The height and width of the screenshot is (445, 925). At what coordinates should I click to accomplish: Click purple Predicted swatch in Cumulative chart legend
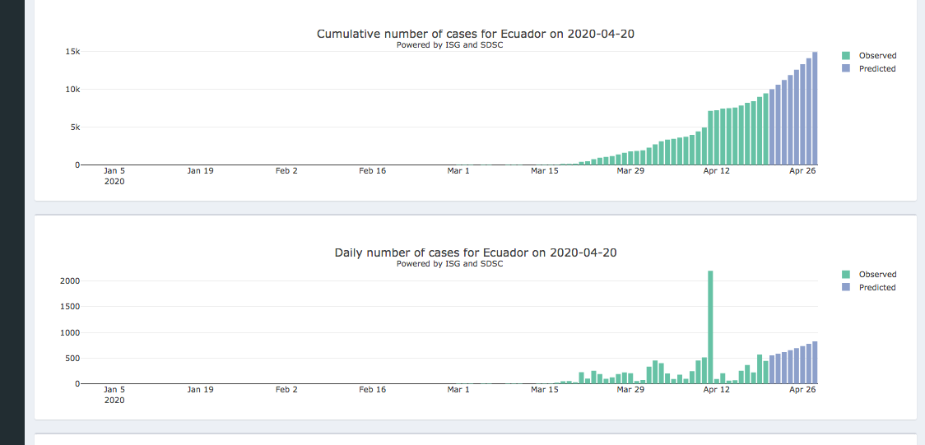pos(846,69)
